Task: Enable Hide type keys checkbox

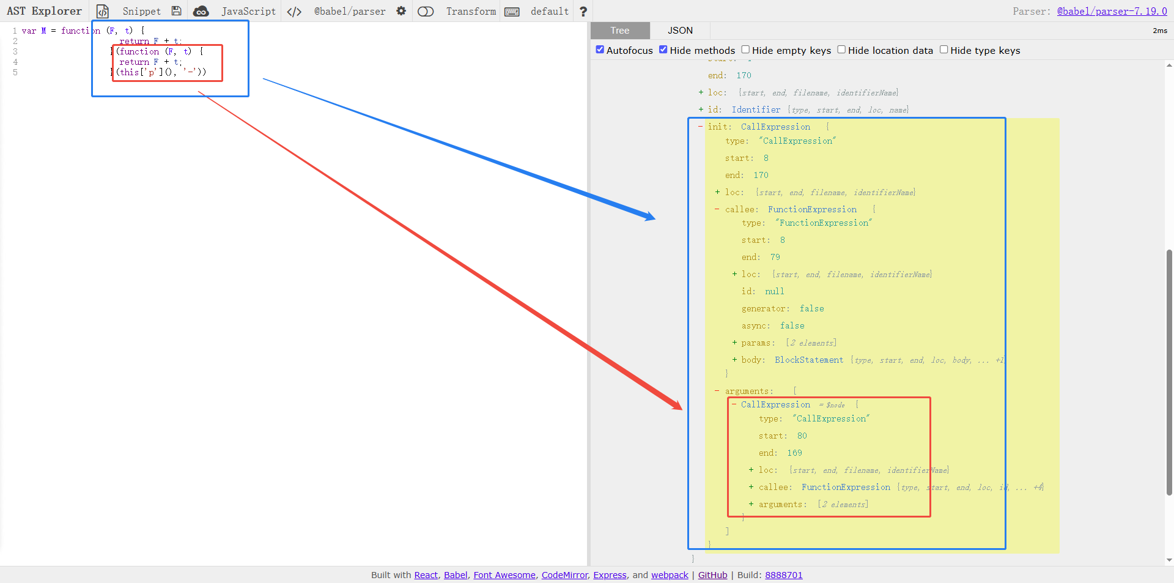Action: [x=943, y=50]
